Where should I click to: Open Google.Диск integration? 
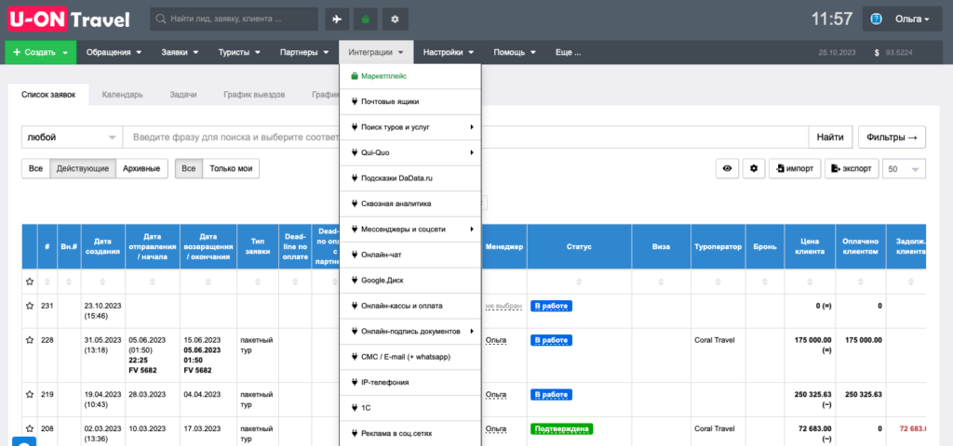[x=410, y=281]
